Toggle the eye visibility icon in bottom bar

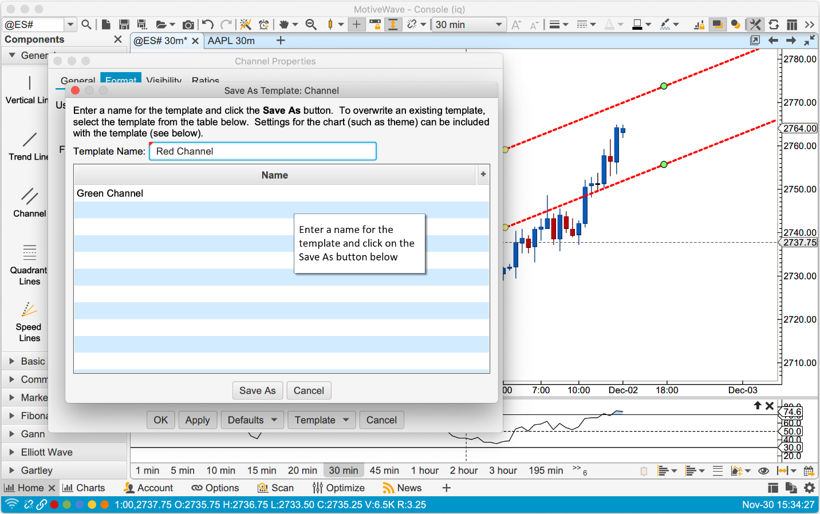coord(763,471)
